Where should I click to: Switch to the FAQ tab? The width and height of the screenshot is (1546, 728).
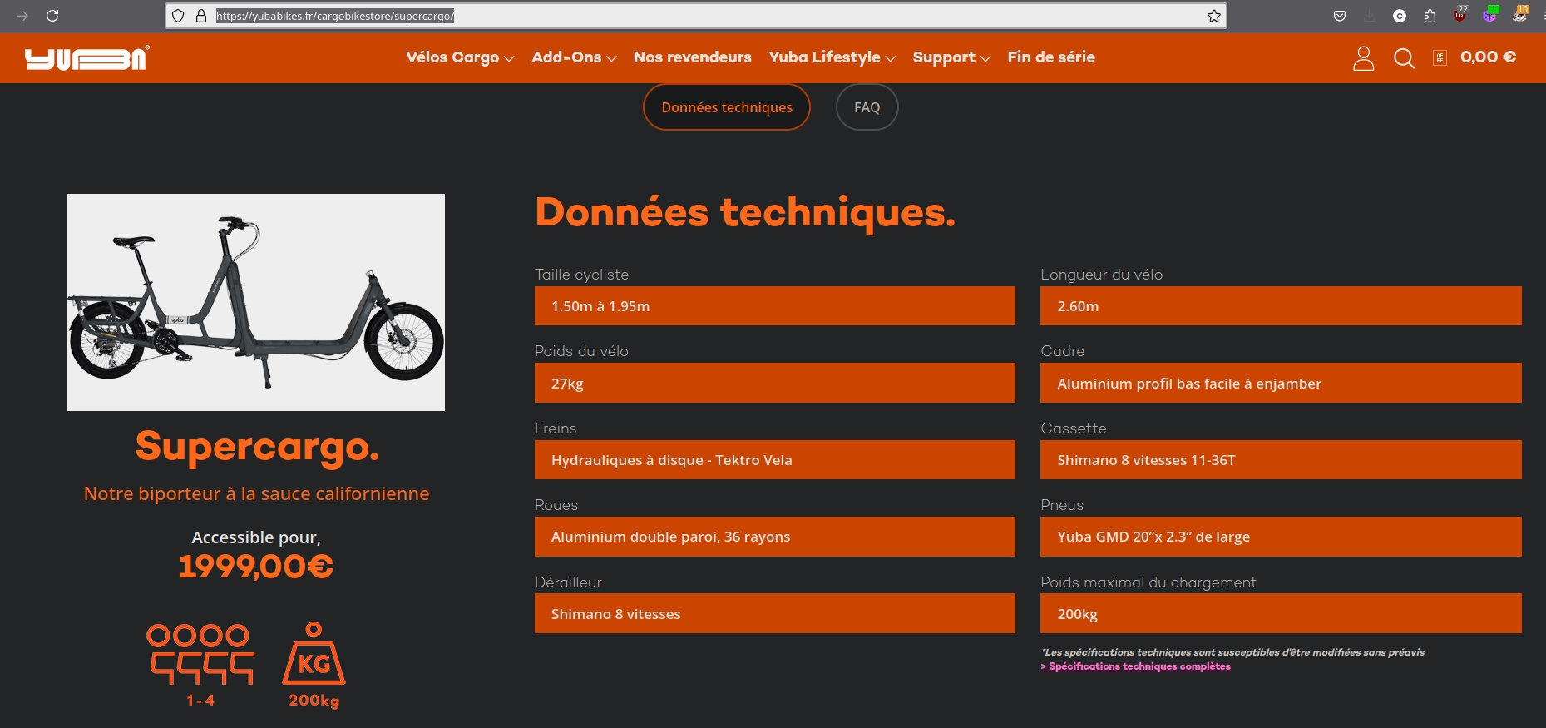coord(867,107)
